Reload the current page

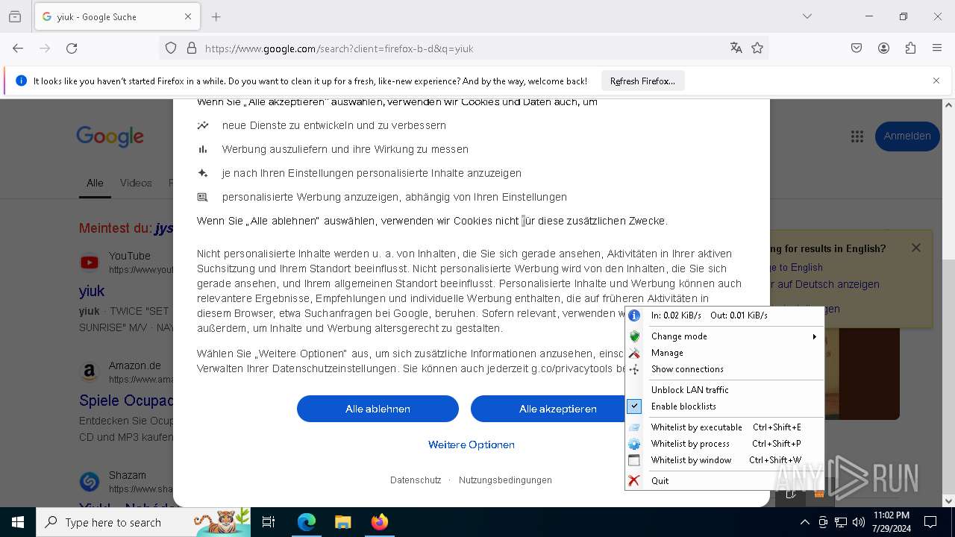click(72, 48)
